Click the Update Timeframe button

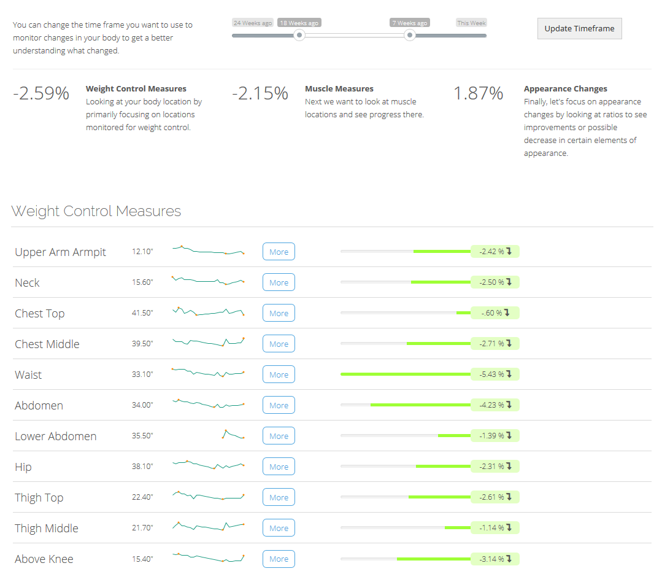579,29
